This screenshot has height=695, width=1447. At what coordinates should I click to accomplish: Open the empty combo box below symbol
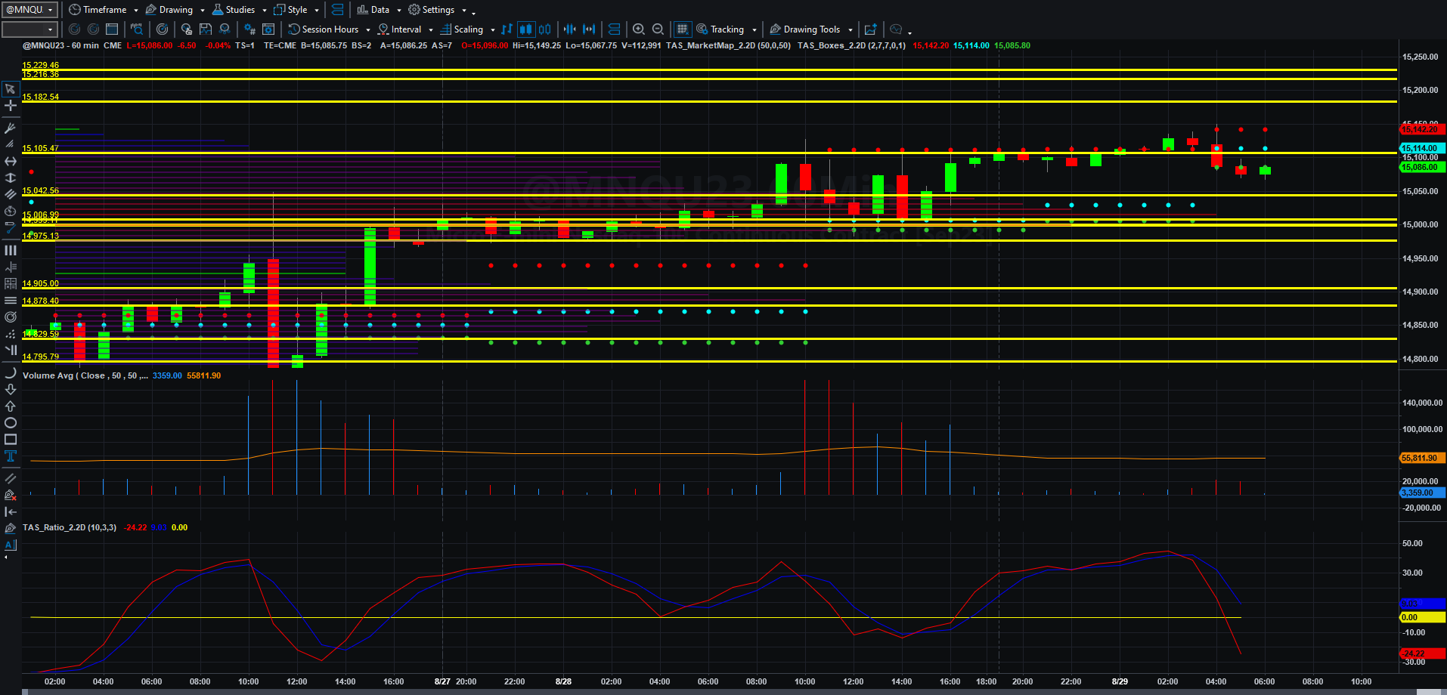30,29
